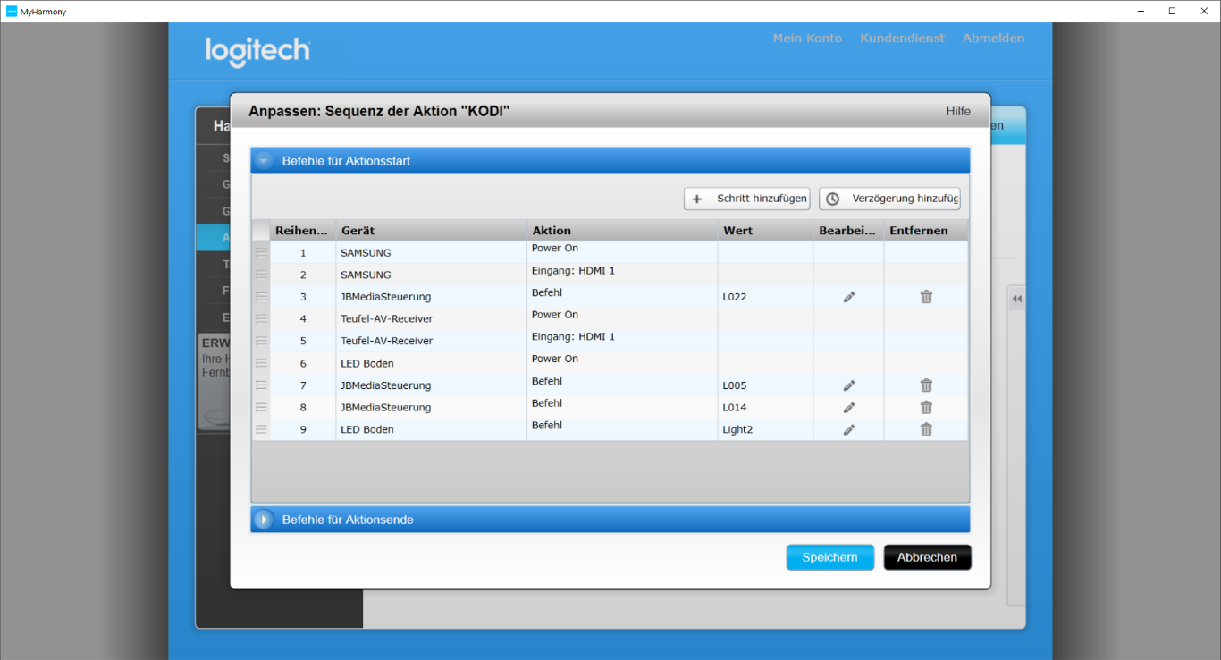This screenshot has height=660, width=1221.
Task: Click the L014 value cell
Action: [765, 408]
